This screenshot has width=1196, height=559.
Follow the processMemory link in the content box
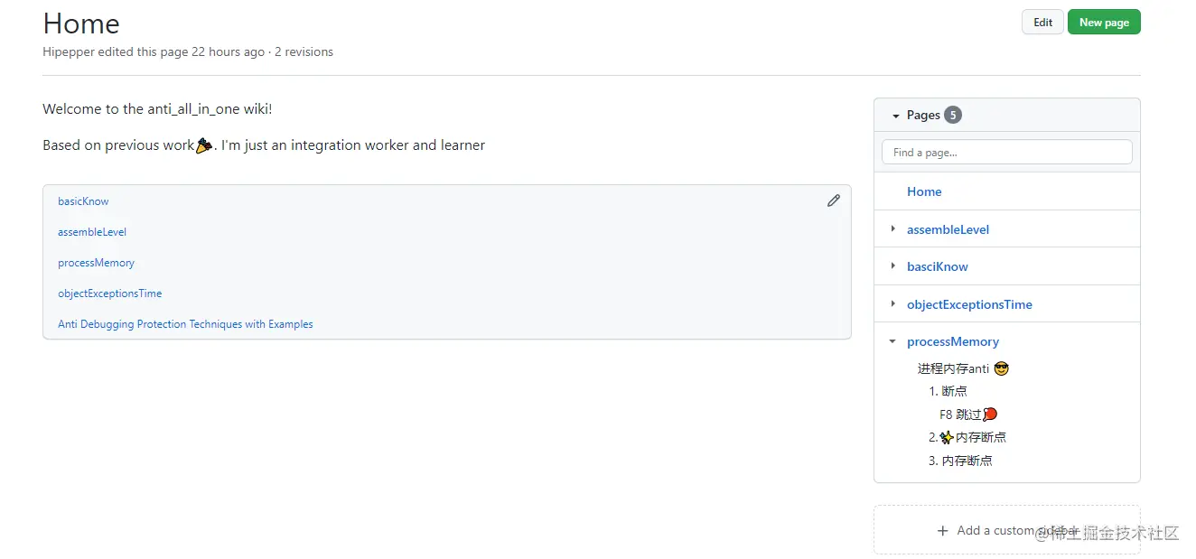(x=96, y=263)
